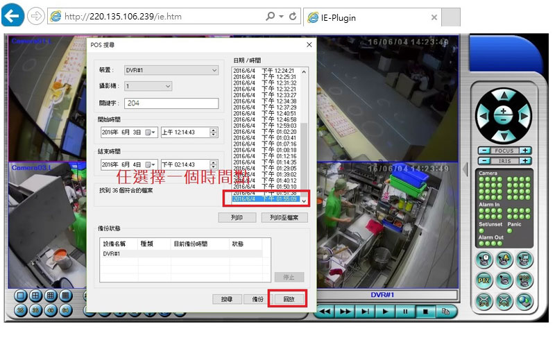Pan the PTZ camera left
555x347 pixels.
click(483, 116)
